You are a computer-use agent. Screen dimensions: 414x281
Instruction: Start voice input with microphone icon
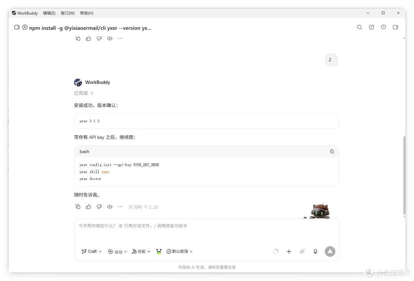pos(315,252)
